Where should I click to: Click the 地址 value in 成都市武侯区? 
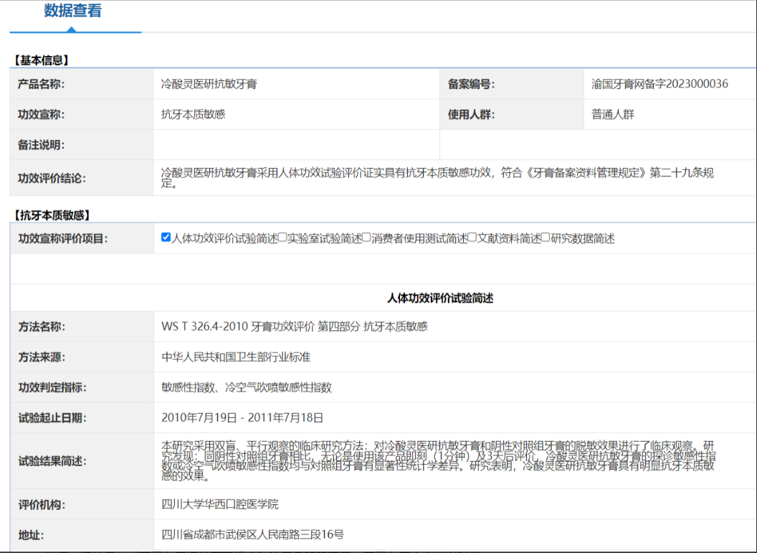pos(252,534)
